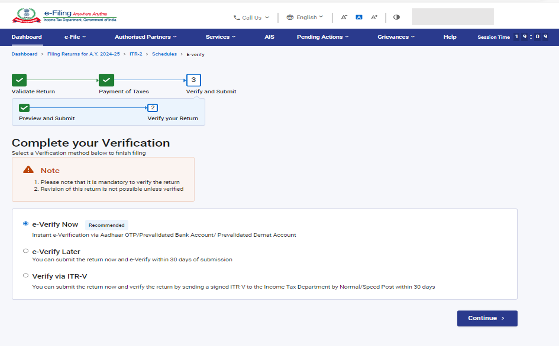Image resolution: width=559 pixels, height=346 pixels.
Task: Click the e-Filing Income Tax logo
Action: point(64,16)
